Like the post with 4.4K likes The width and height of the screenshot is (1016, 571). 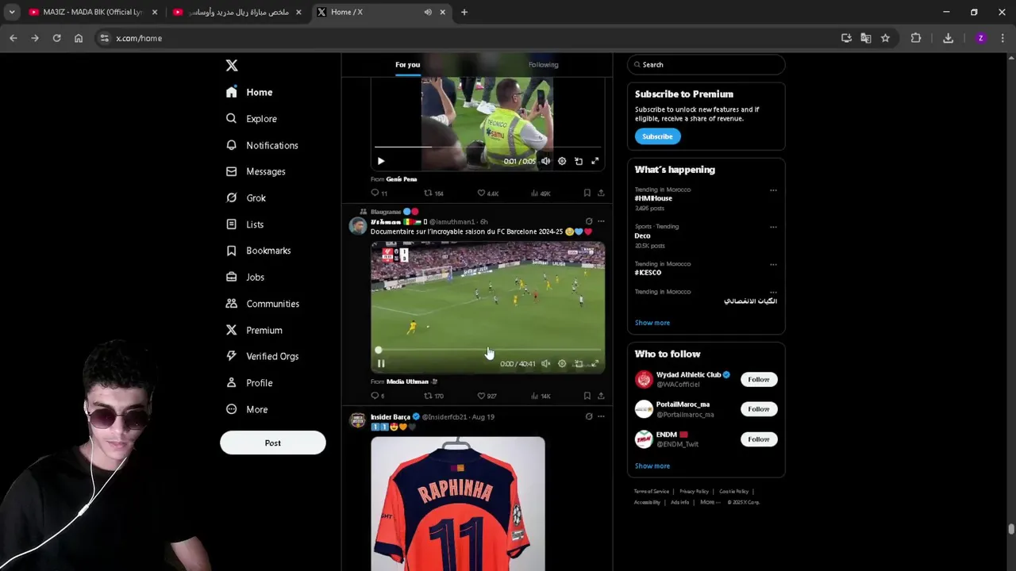coord(487,193)
